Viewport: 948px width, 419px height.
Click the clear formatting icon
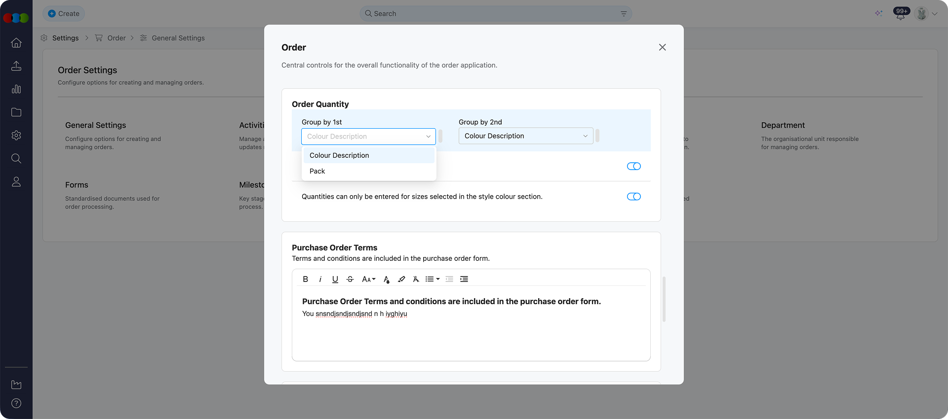(416, 279)
